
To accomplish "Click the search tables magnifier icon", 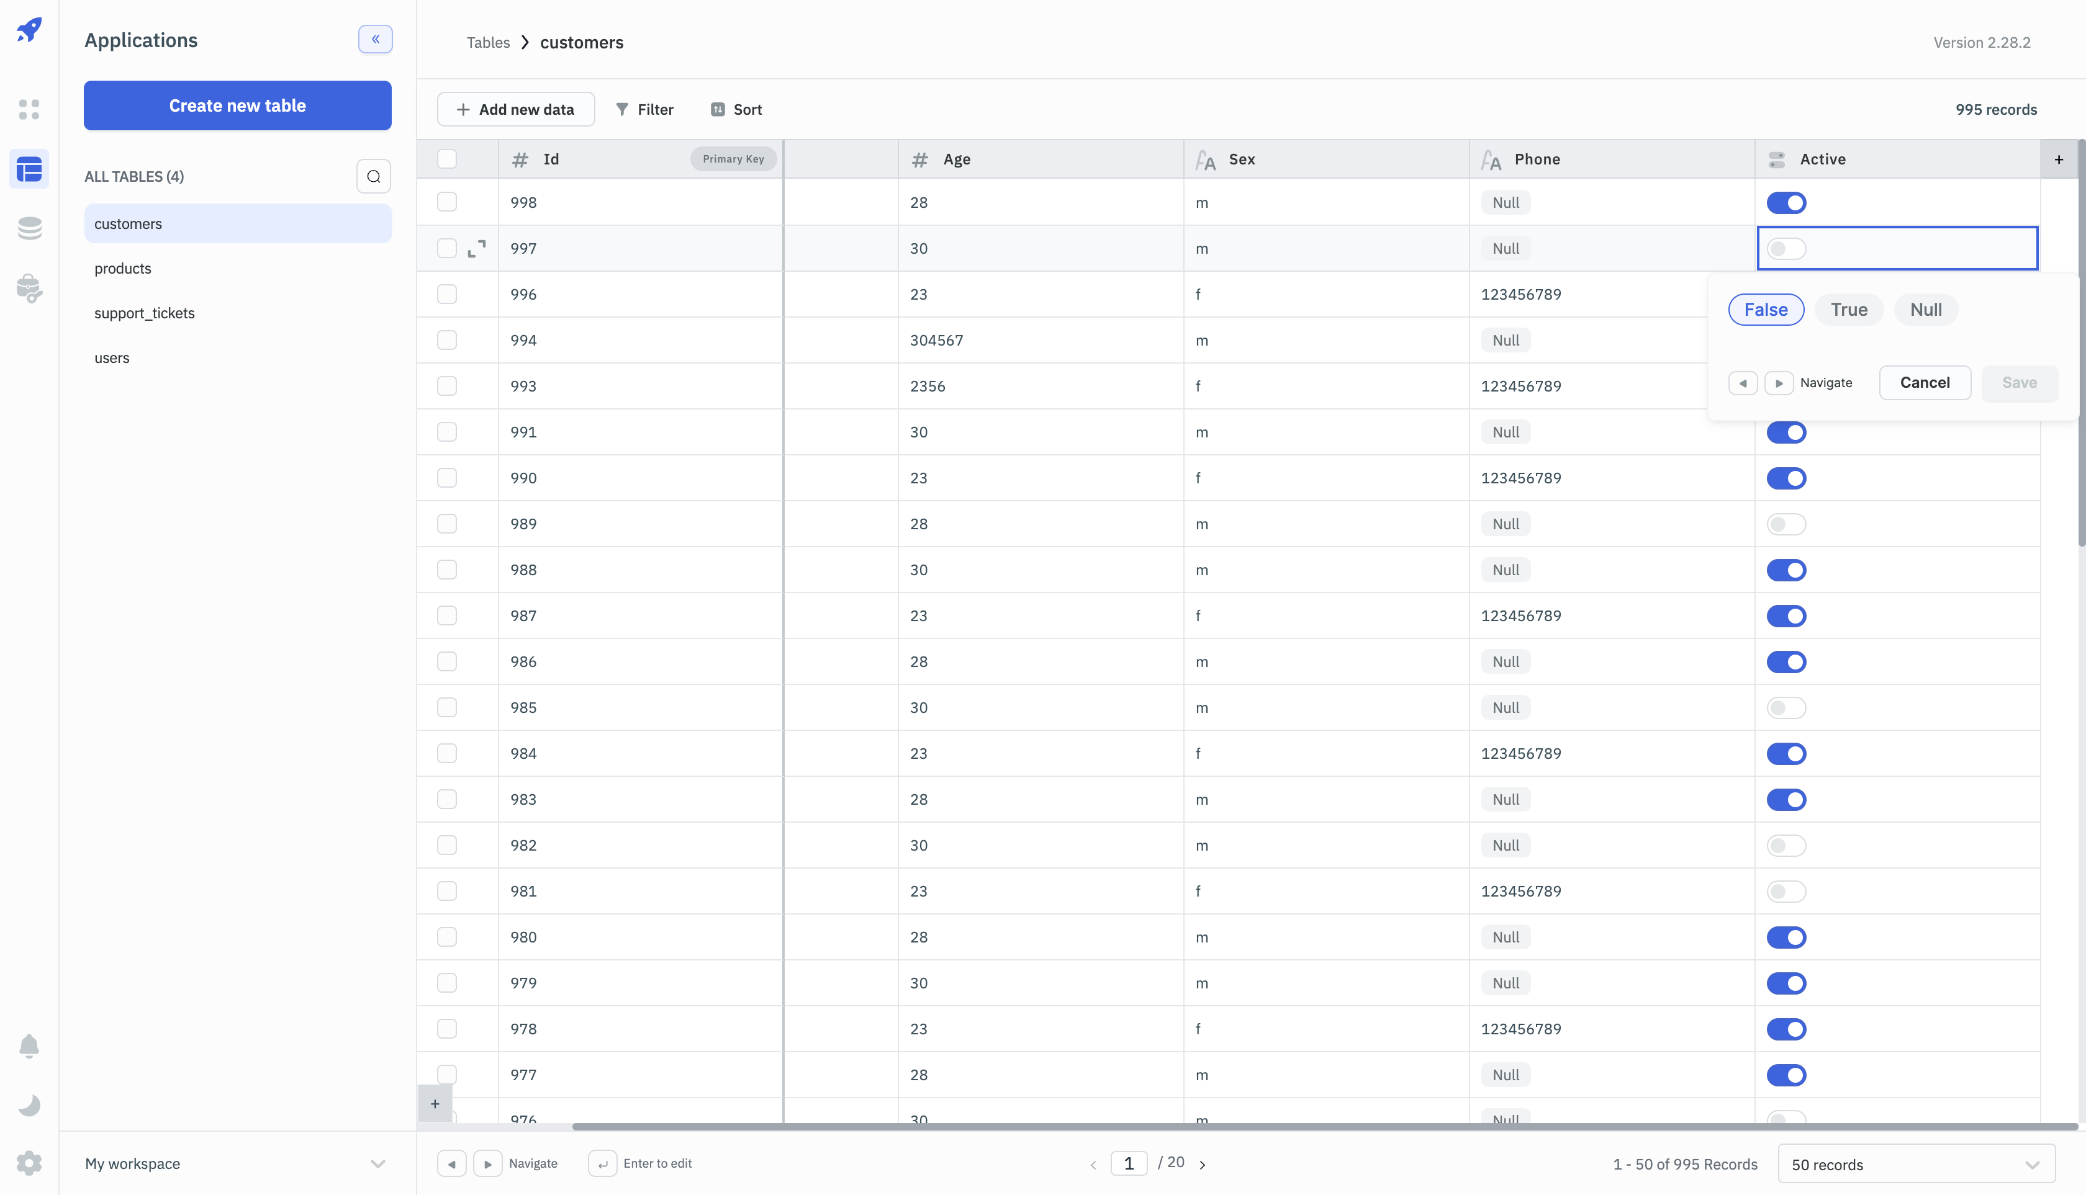I will (374, 176).
